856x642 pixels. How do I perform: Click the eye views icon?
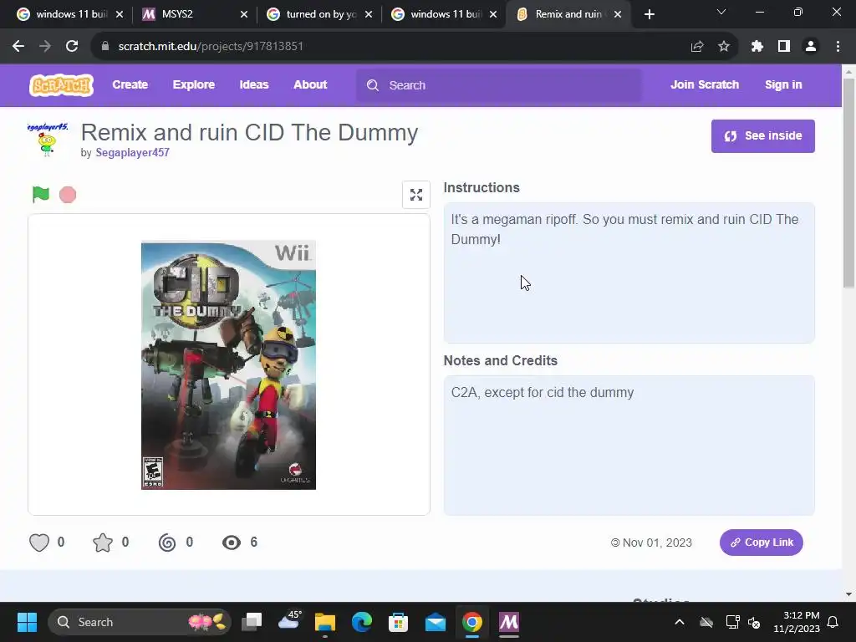pos(232,542)
